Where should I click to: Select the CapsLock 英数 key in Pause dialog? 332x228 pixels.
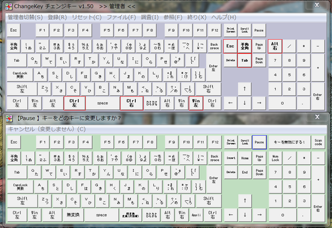(x=21, y=186)
